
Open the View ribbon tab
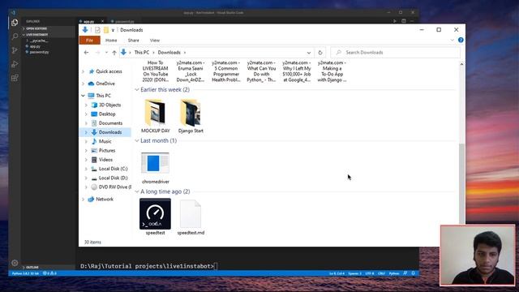[155, 40]
